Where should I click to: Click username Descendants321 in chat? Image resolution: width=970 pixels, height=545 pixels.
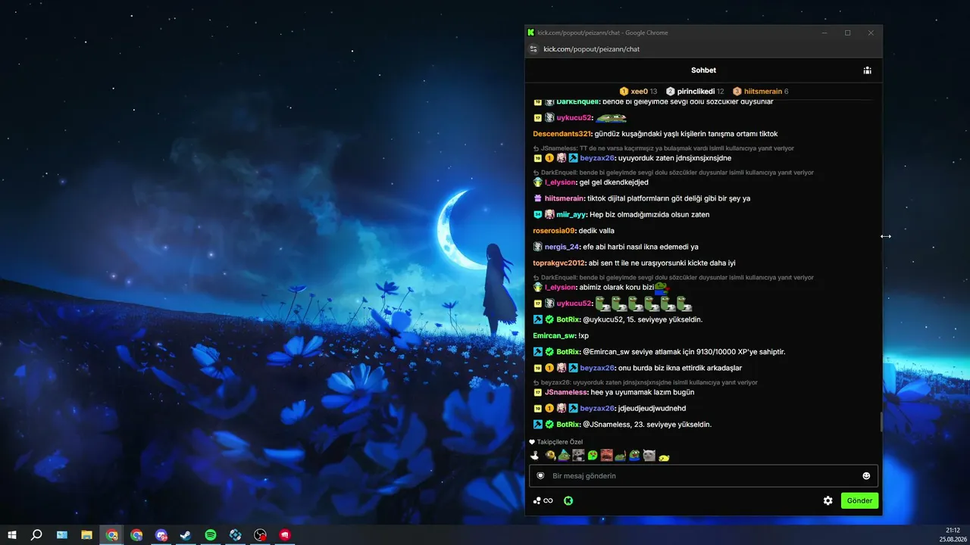click(x=562, y=134)
